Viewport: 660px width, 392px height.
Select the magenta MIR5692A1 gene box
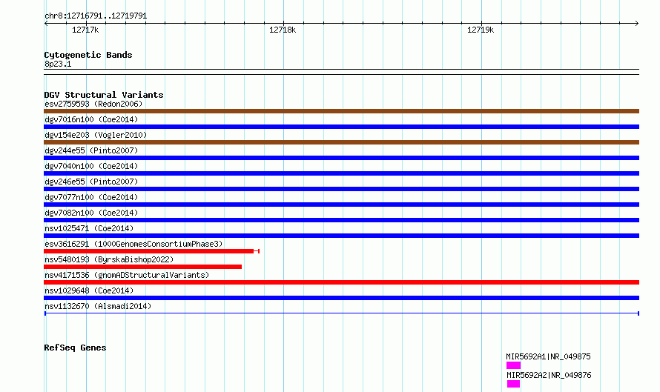pos(513,365)
